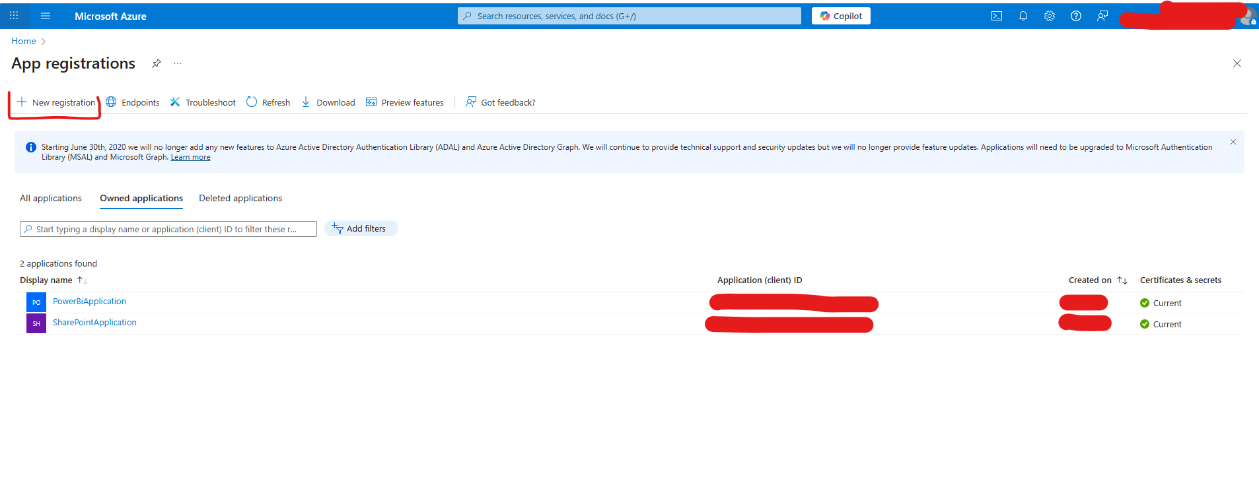This screenshot has width=1259, height=483.
Task: Refresh the applications list
Action: point(268,102)
